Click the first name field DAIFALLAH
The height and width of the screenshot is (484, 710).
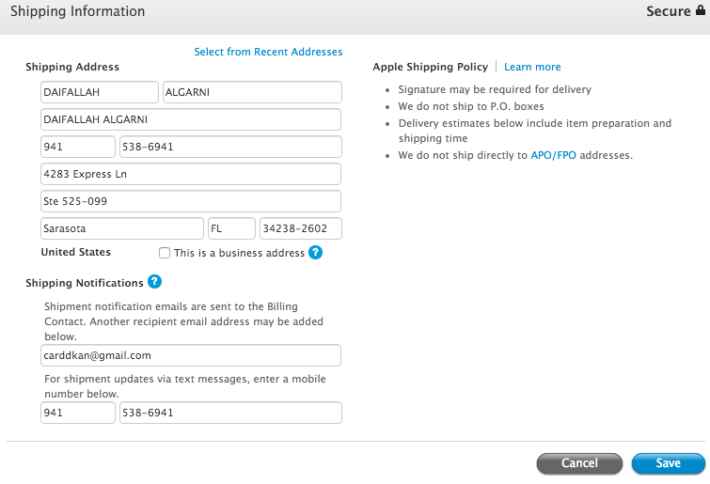click(x=99, y=92)
